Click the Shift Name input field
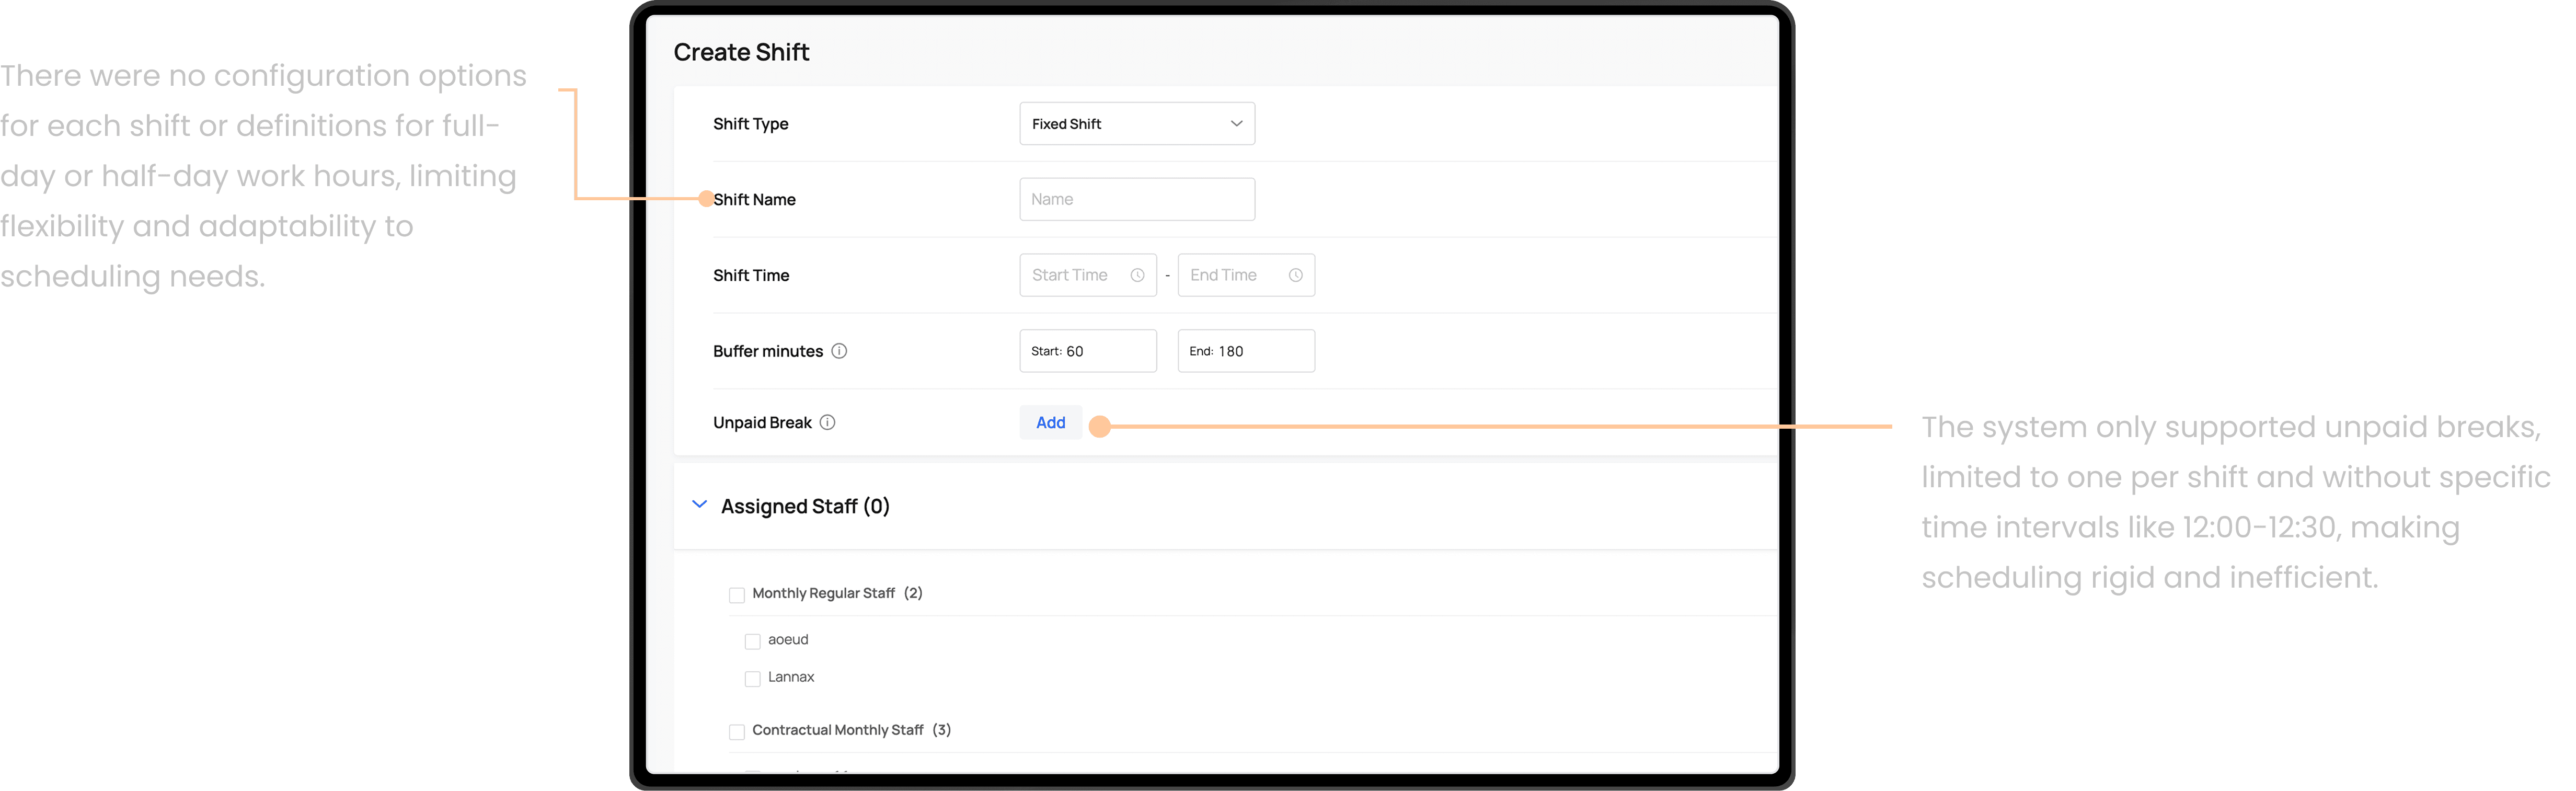This screenshot has height=791, width=2576. pyautogui.click(x=1136, y=199)
